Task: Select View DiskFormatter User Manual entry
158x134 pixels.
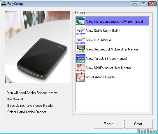Action: click(x=109, y=68)
